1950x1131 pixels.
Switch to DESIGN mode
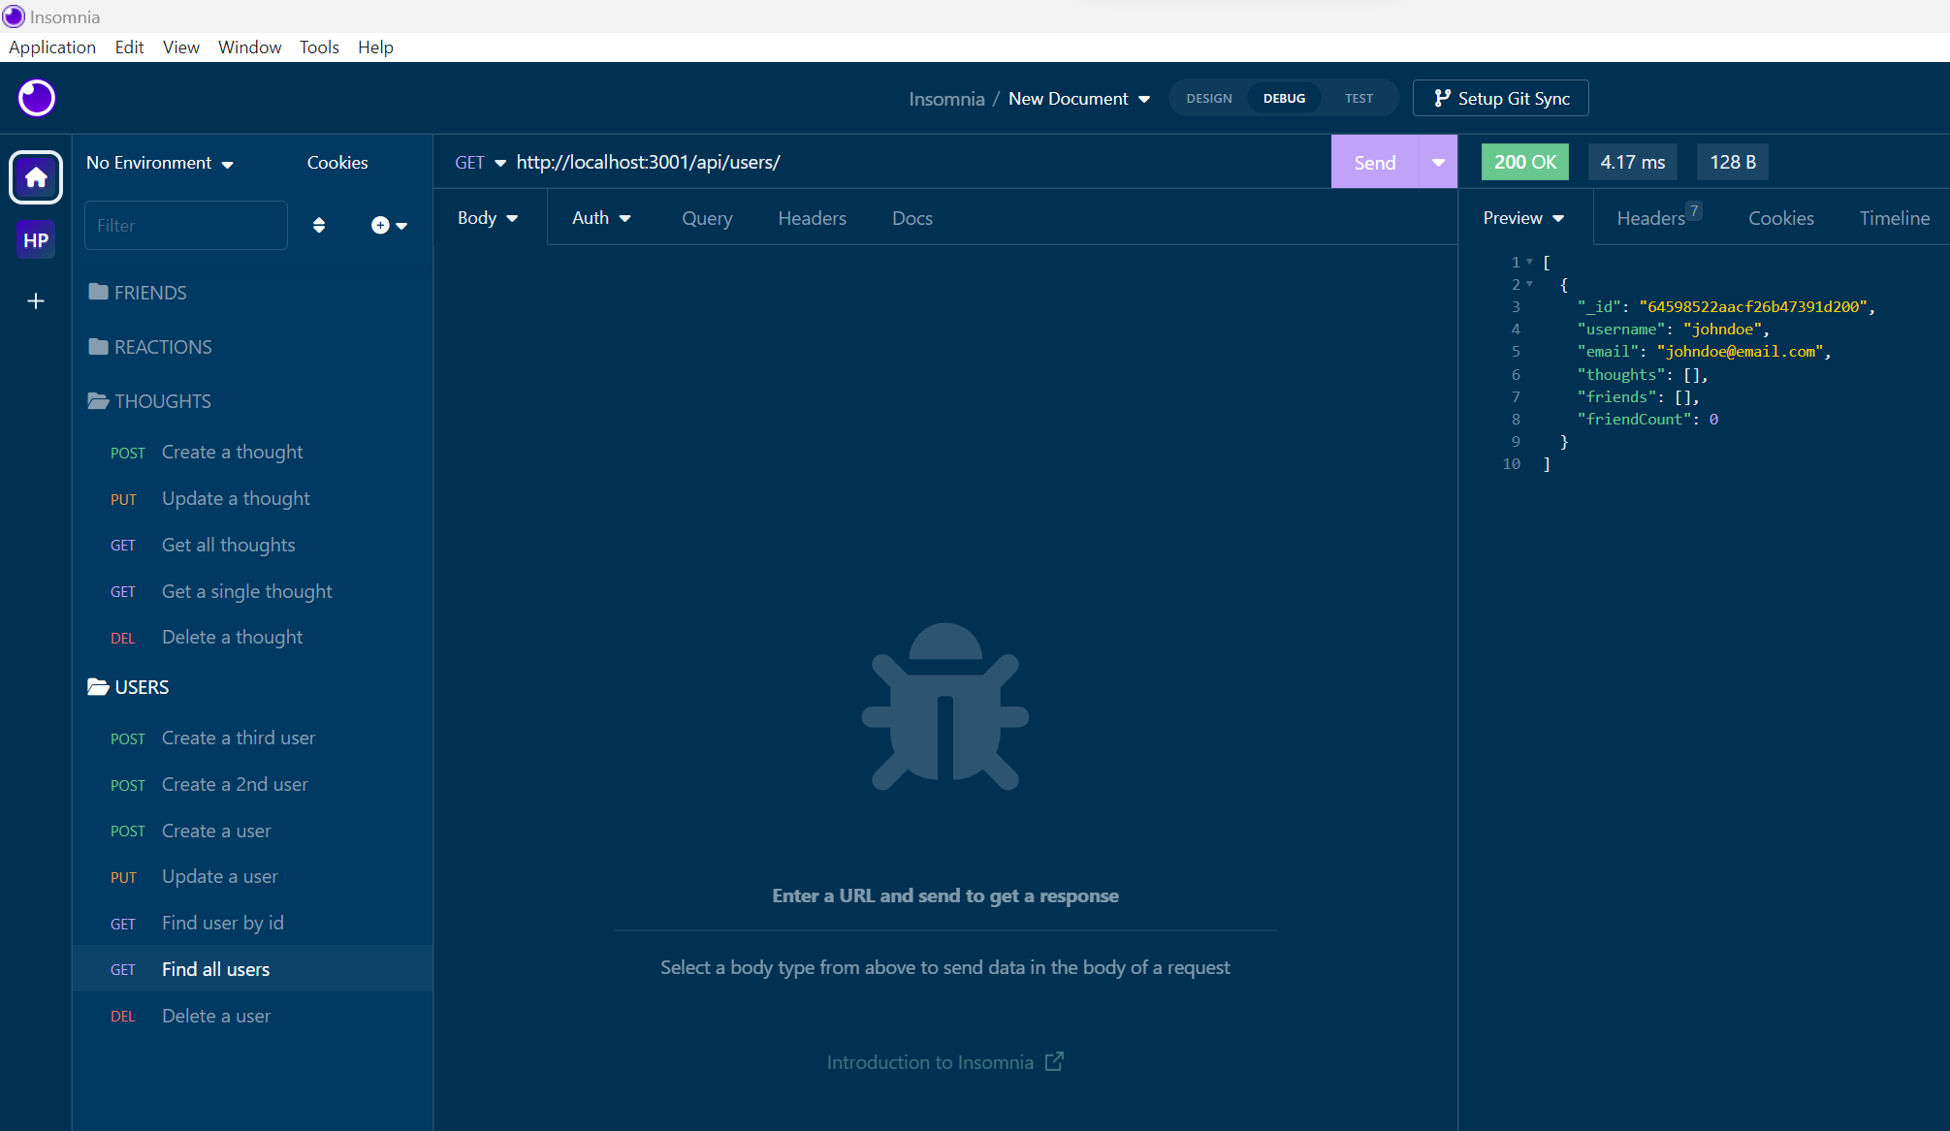1208,98
